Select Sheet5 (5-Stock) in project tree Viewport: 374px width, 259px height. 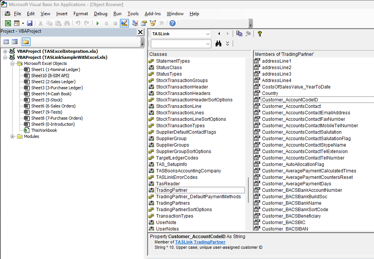pyautogui.click(x=46, y=100)
